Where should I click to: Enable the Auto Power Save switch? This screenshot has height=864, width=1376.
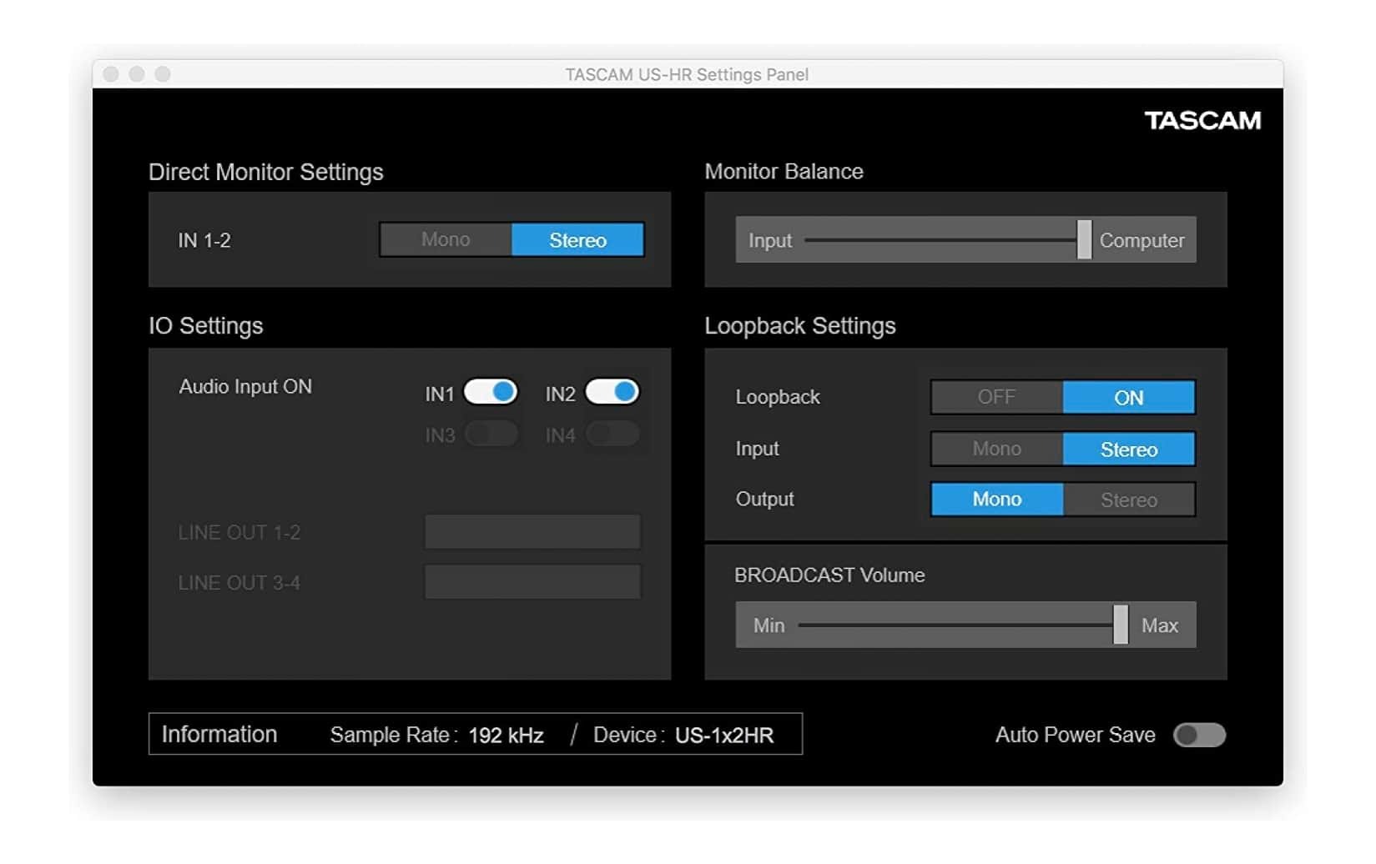[1199, 735]
